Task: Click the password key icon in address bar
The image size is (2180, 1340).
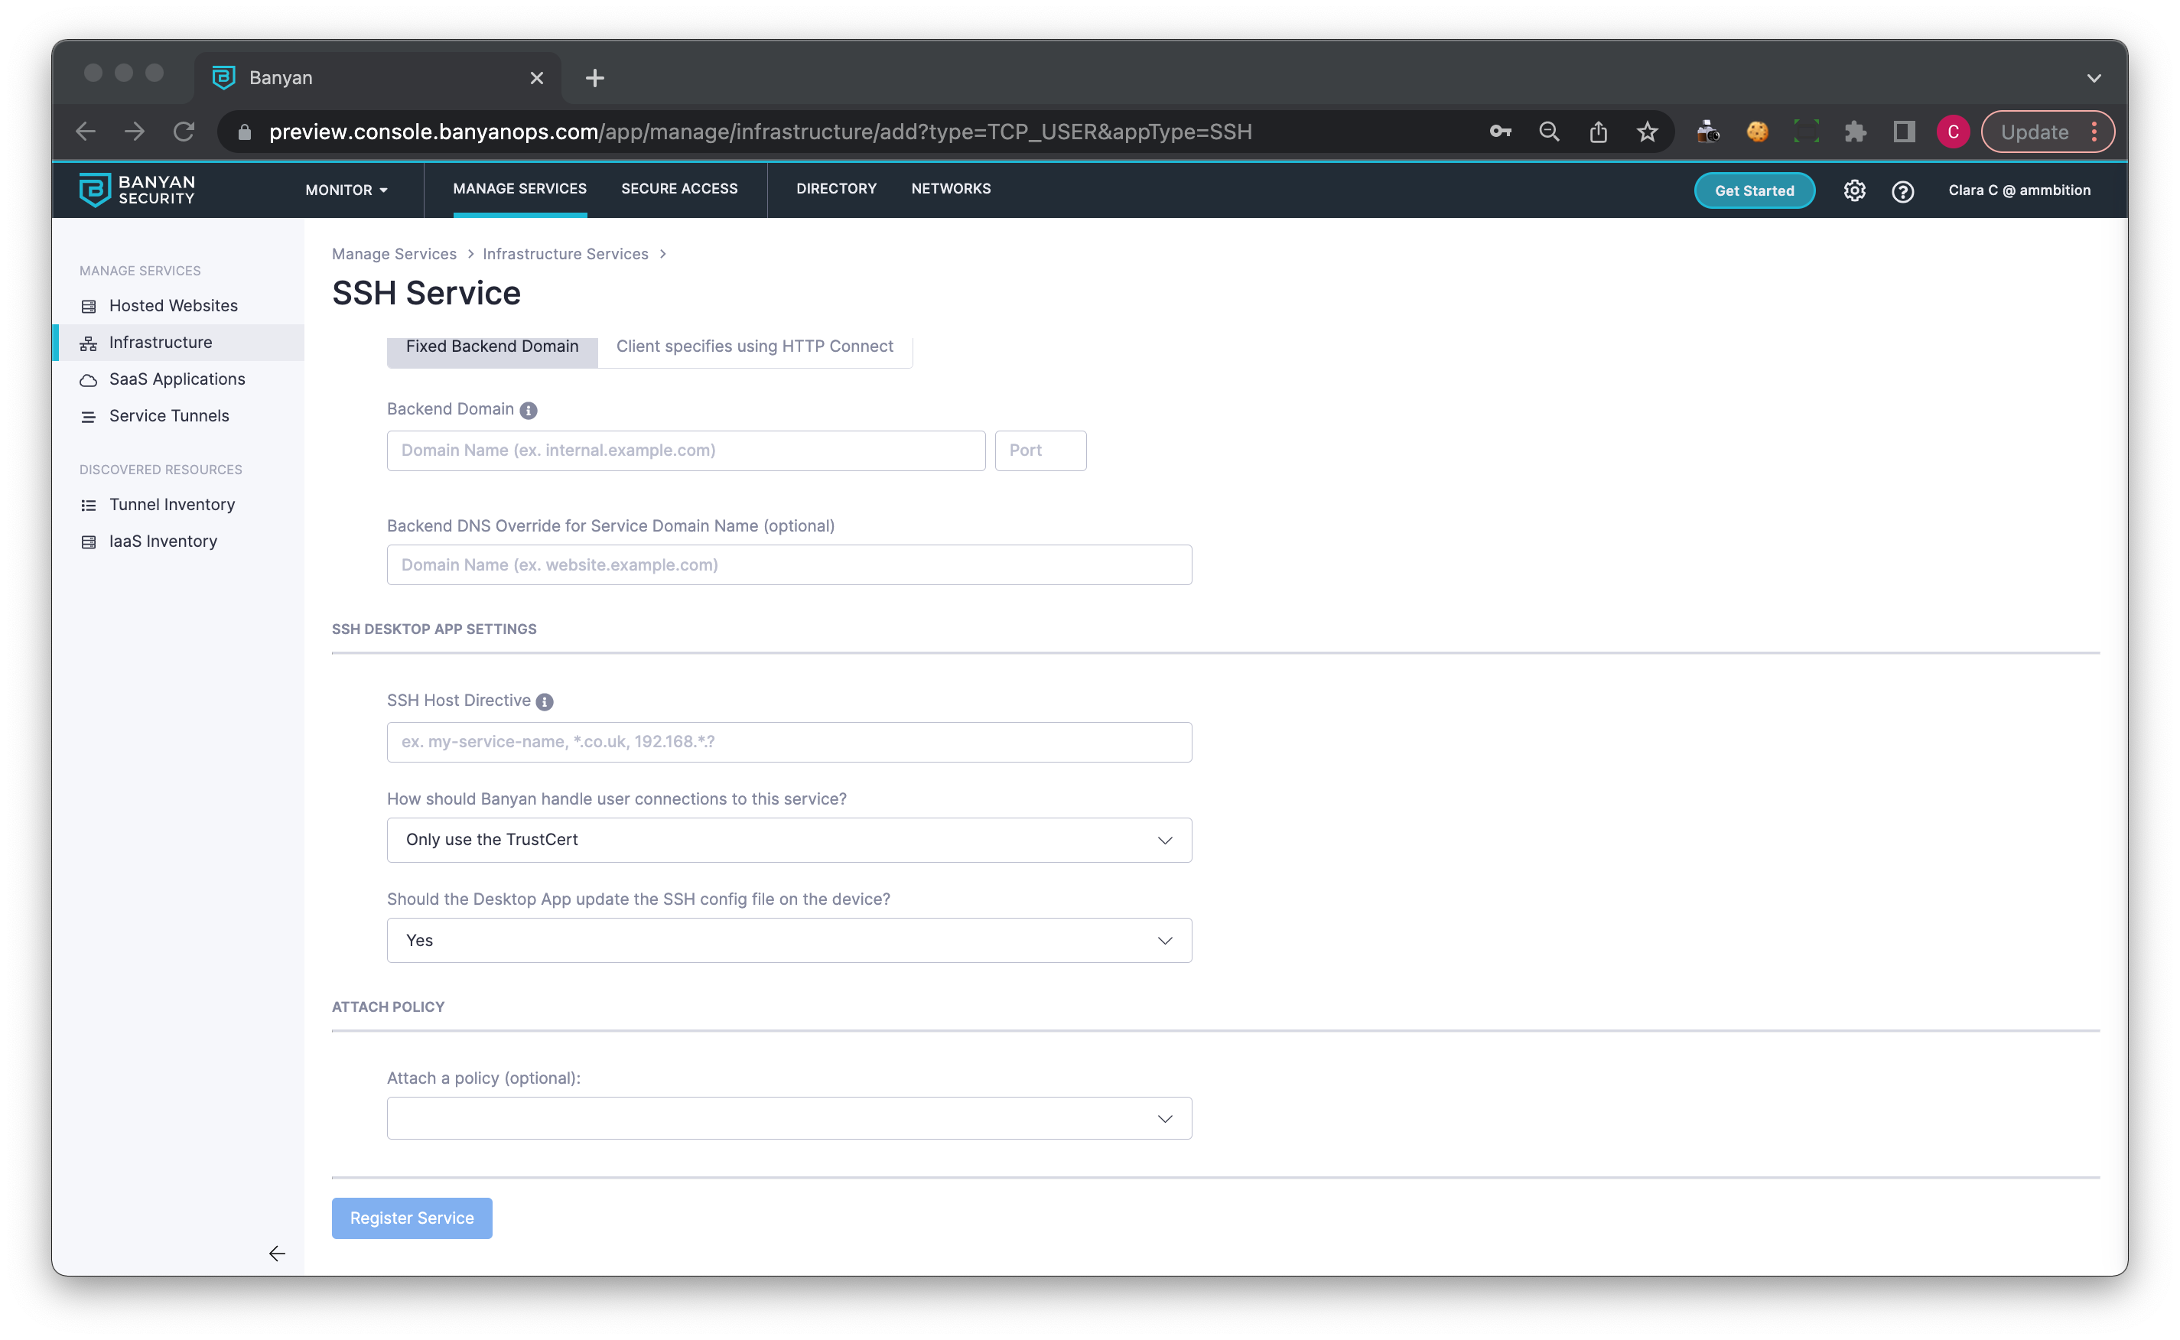Action: point(1499,132)
